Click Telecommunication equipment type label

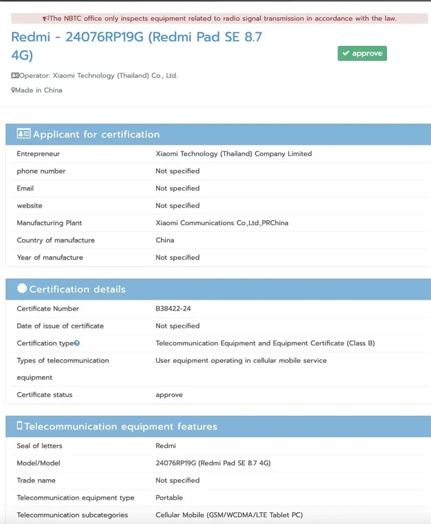point(75,498)
